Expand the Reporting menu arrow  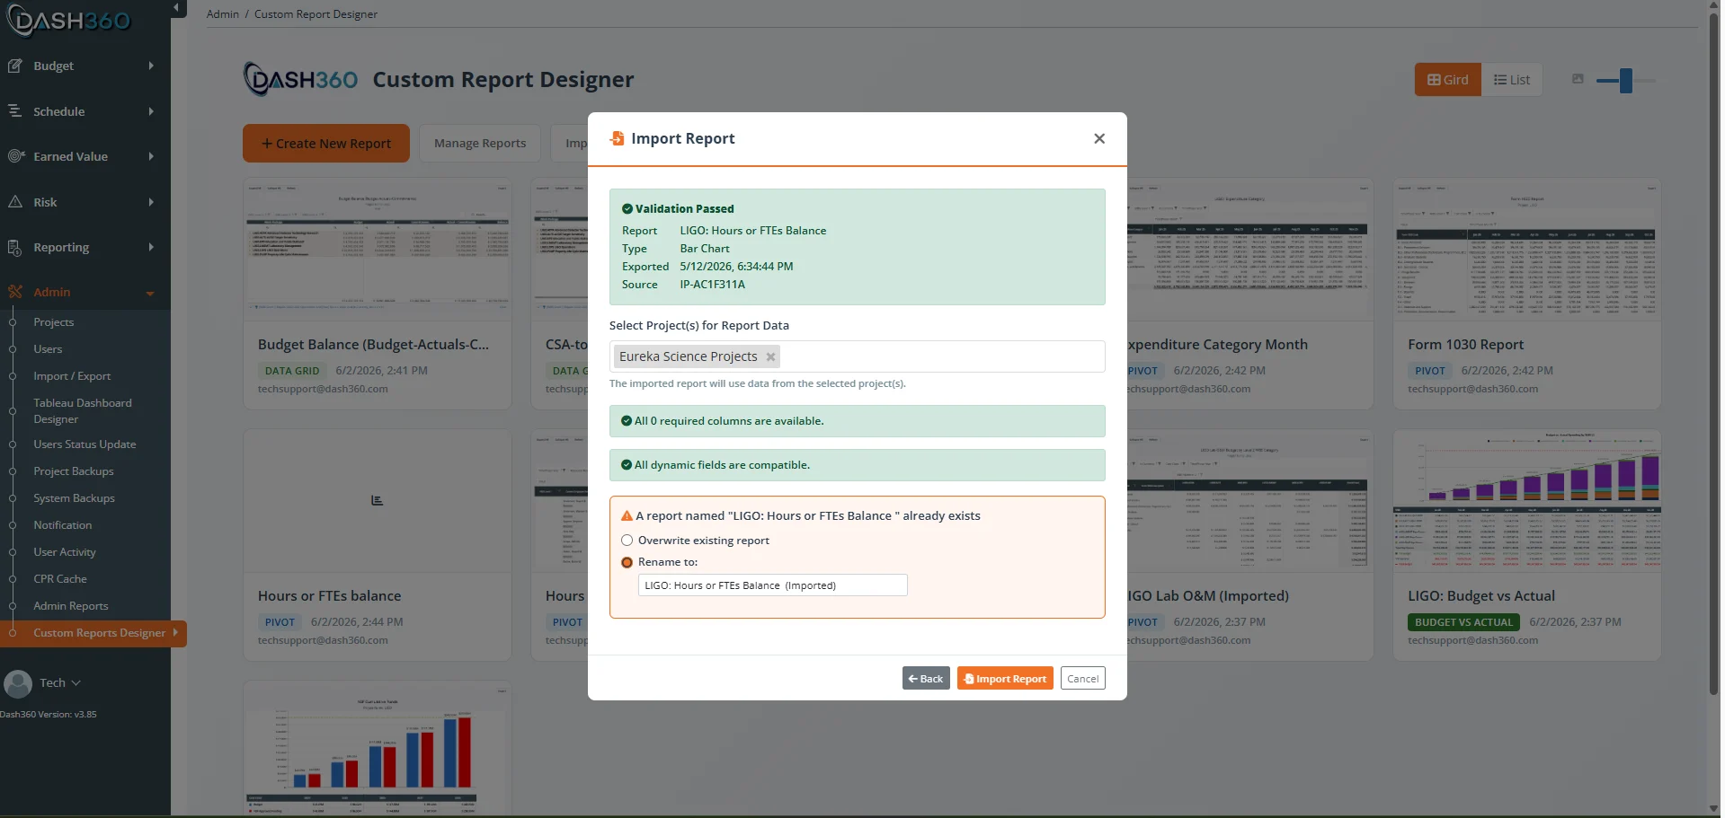pos(151,247)
